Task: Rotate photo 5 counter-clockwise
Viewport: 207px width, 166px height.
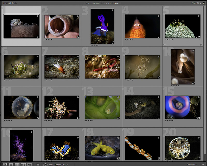Action: tap(164, 45)
